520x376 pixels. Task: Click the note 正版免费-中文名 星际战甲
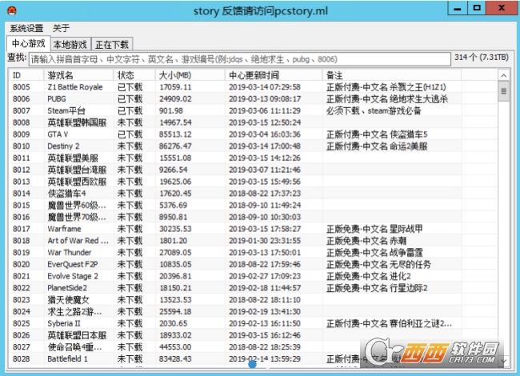coord(374,229)
